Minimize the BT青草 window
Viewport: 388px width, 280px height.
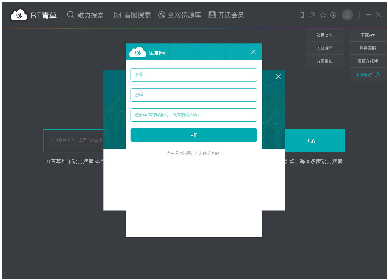pyautogui.click(x=368, y=15)
